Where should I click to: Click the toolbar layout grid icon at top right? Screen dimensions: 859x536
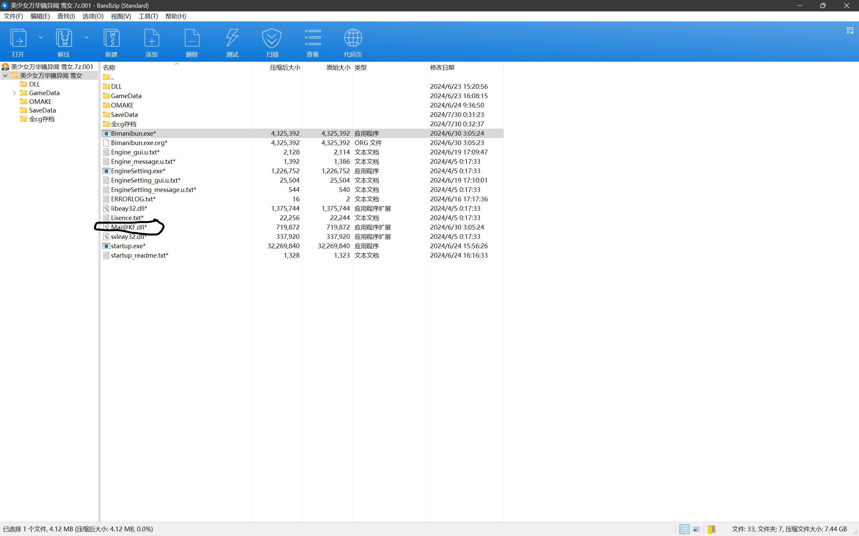(x=850, y=30)
